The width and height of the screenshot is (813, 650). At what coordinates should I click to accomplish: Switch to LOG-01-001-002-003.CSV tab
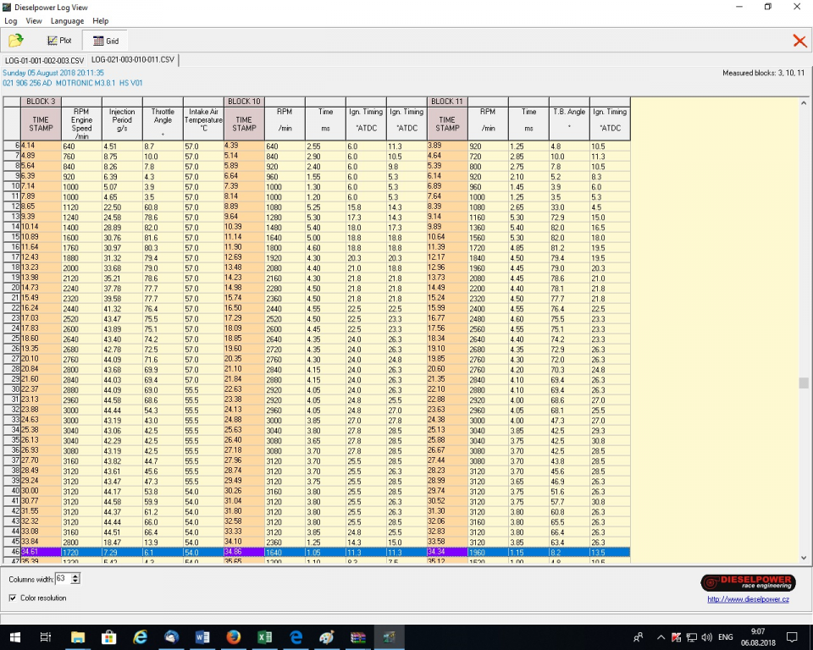tap(44, 60)
